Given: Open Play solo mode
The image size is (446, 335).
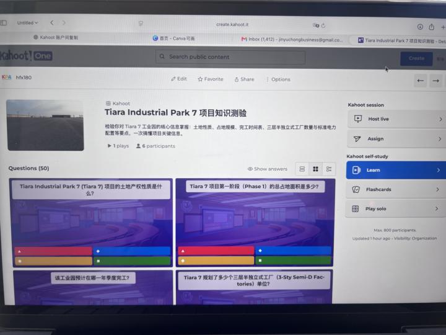Looking at the screenshot, I should click(x=395, y=209).
